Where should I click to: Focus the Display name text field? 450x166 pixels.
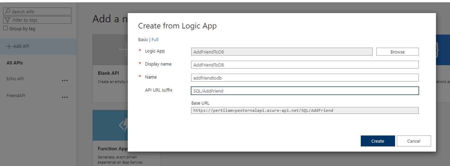[304, 65]
